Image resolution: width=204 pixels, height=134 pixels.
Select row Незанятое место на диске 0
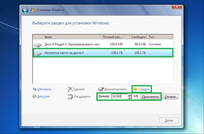tap(103, 53)
